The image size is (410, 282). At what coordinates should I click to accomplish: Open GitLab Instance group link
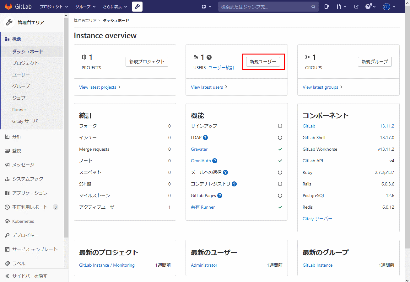pos(317,265)
